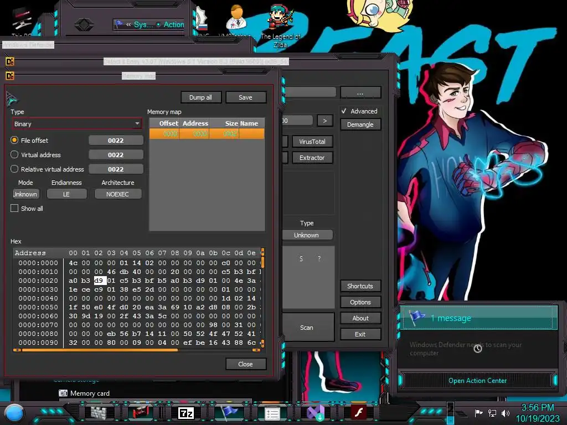The height and width of the screenshot is (425, 567).
Task: Click the Offset column header
Action: 164,123
